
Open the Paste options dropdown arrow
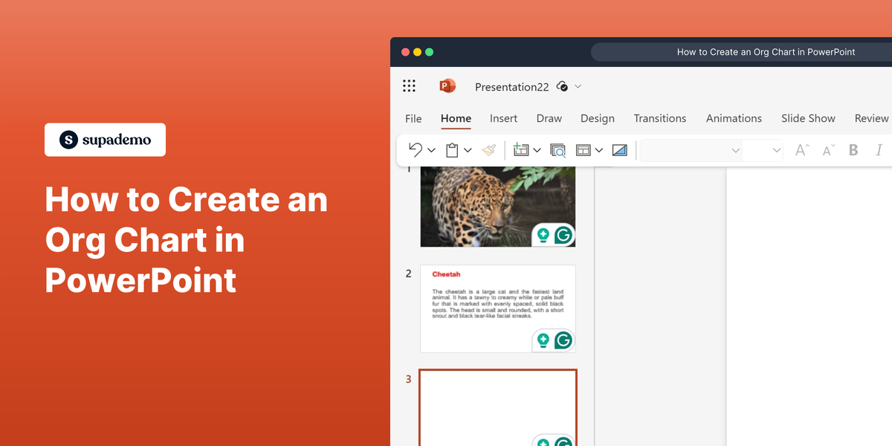coord(468,150)
